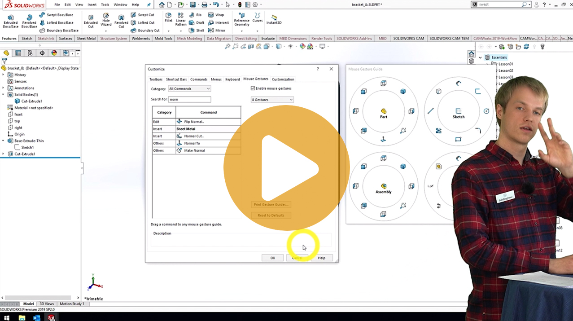Click the Help button in Customize dialog

(x=321, y=258)
